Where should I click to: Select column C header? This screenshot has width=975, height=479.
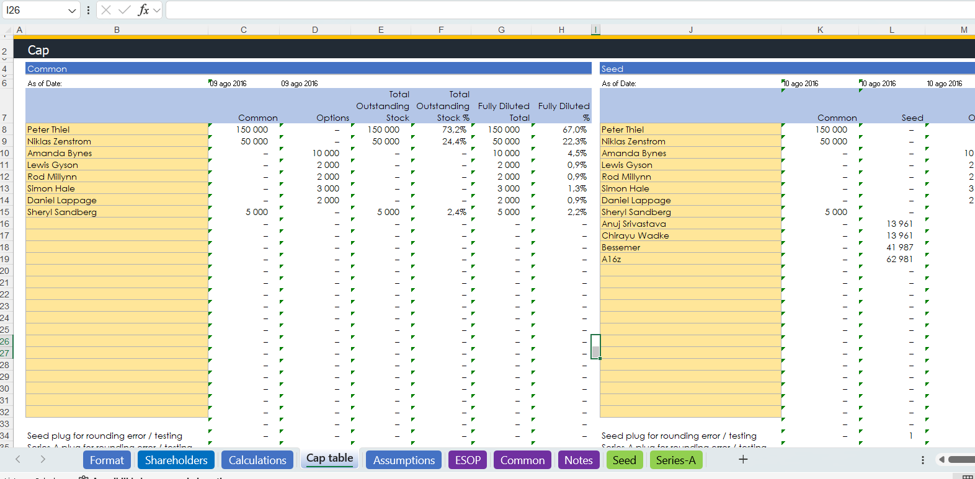pyautogui.click(x=244, y=30)
